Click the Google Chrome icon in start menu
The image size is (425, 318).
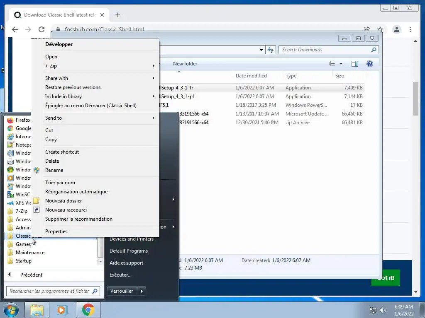(10, 128)
